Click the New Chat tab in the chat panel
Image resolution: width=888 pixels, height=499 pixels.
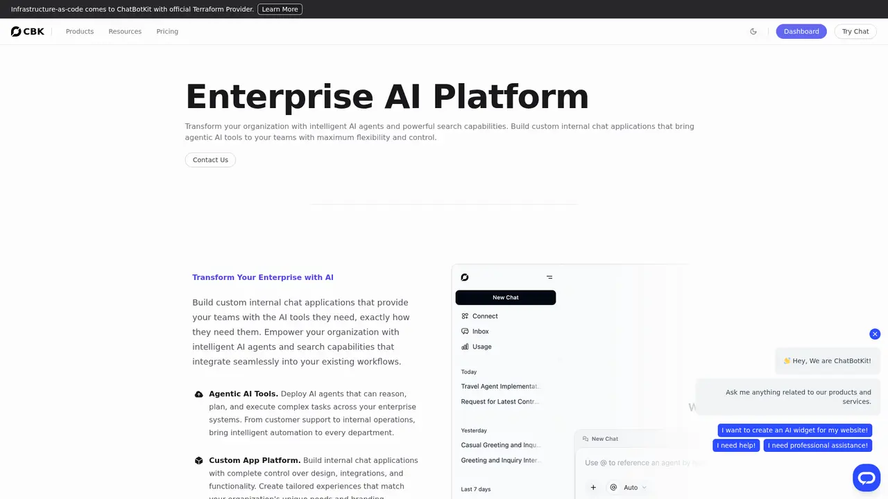tap(601, 439)
